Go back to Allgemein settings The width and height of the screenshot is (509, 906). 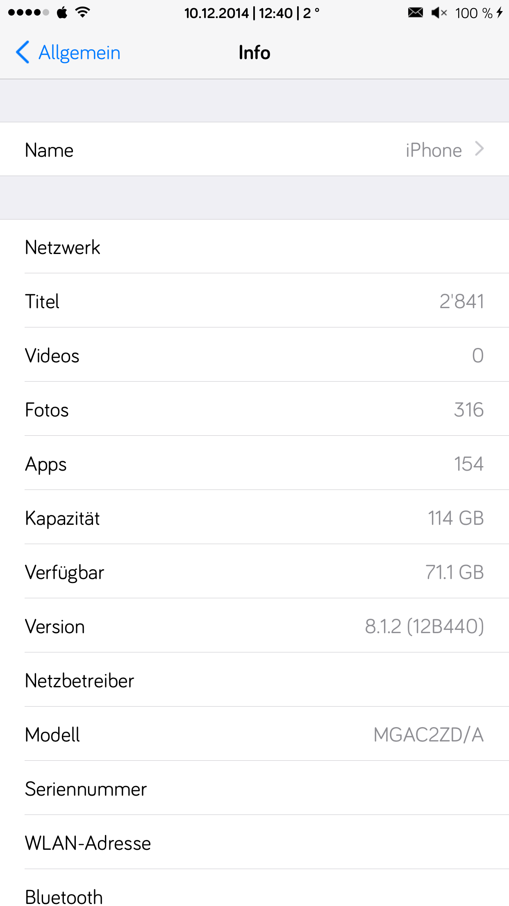coord(79,53)
